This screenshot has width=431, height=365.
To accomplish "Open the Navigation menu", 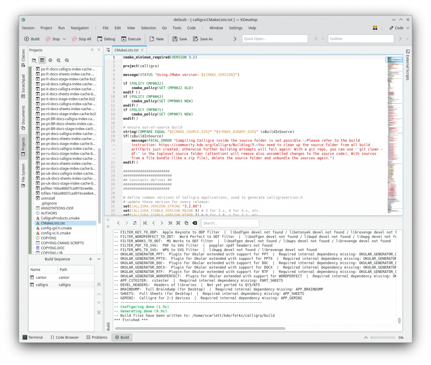I will 80,28.
